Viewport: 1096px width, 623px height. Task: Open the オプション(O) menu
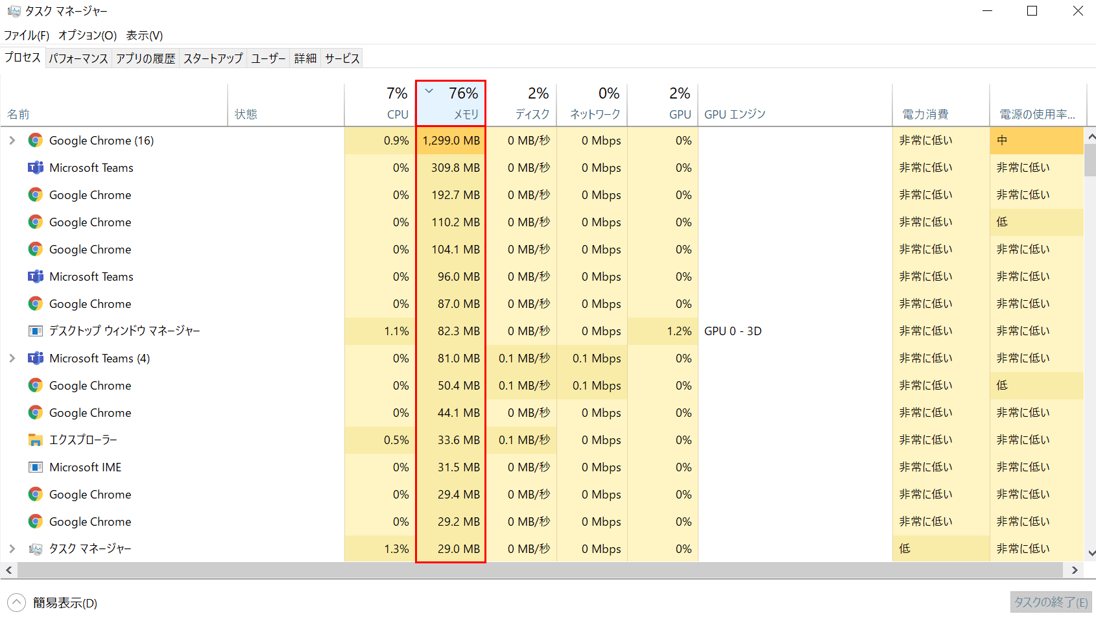coord(88,35)
